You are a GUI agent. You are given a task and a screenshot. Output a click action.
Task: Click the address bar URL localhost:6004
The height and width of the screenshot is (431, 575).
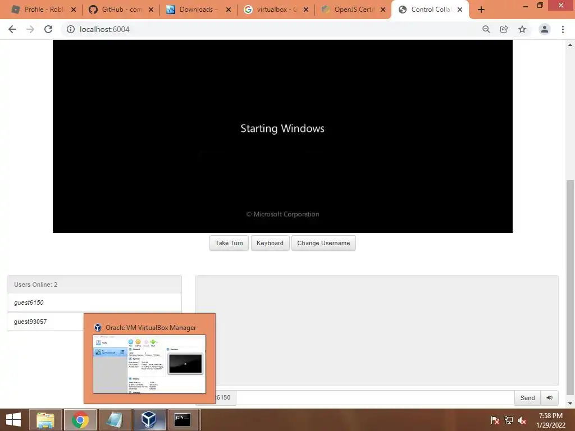click(x=104, y=29)
